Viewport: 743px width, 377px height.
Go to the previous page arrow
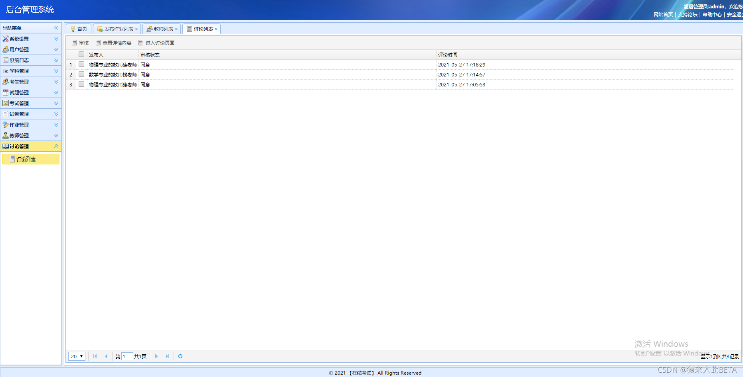tap(106, 356)
